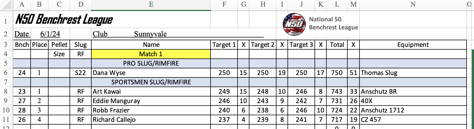Select the Richard Callejo name cell

[x=151, y=120]
